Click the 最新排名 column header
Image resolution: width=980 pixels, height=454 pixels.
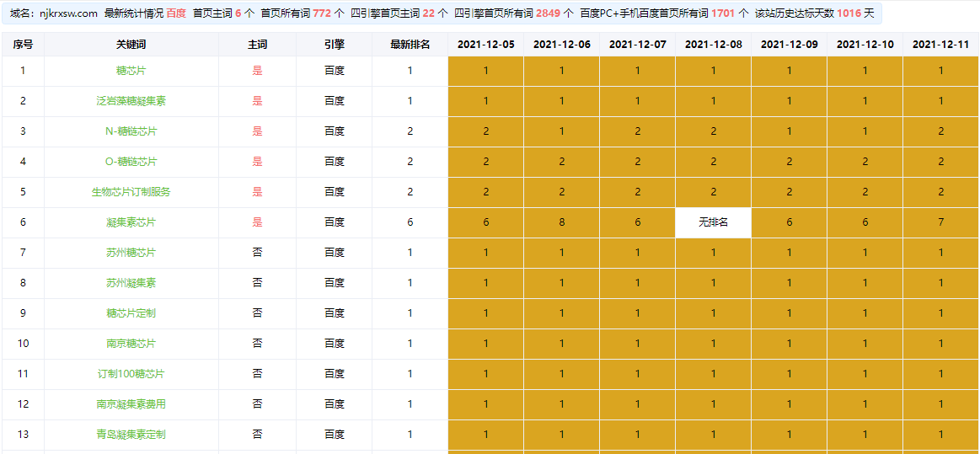[x=410, y=45]
